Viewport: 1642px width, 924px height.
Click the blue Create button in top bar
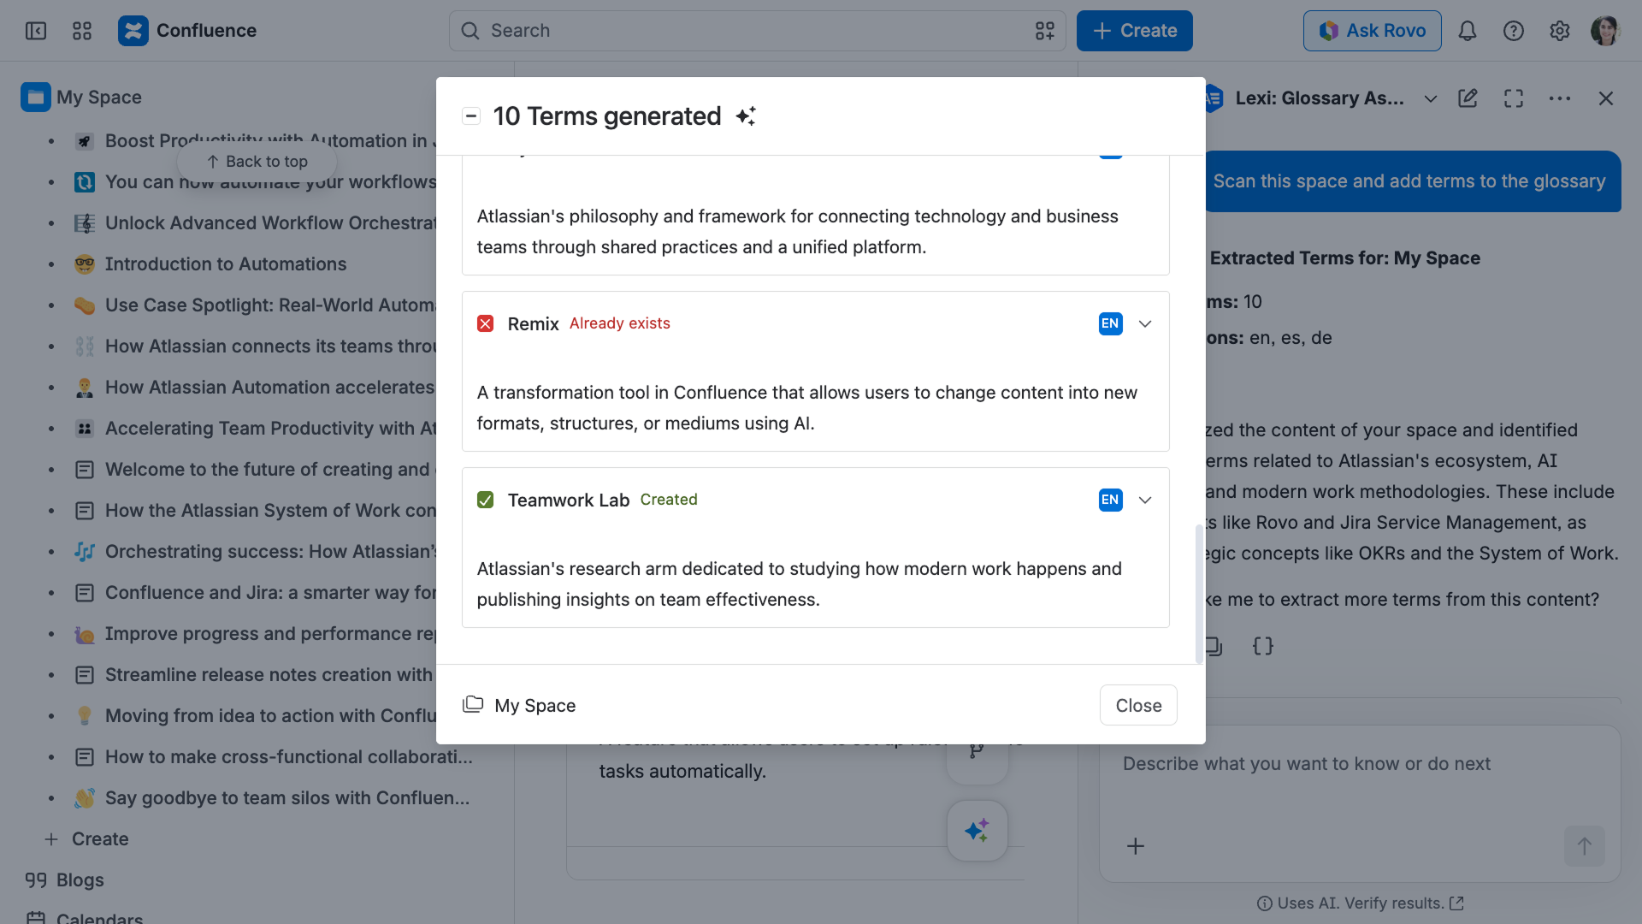coord(1134,31)
